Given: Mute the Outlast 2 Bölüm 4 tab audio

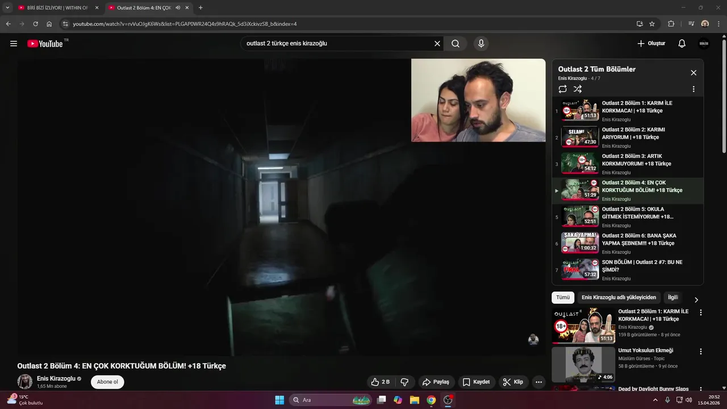Looking at the screenshot, I should [x=178, y=8].
